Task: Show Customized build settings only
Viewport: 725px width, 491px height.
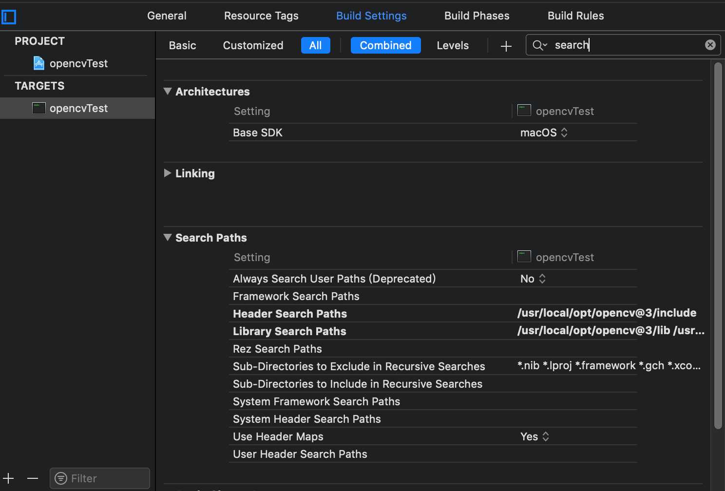Action: coord(253,45)
